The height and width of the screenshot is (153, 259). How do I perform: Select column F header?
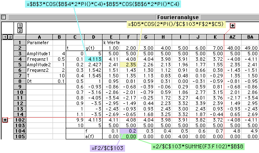point(128,37)
